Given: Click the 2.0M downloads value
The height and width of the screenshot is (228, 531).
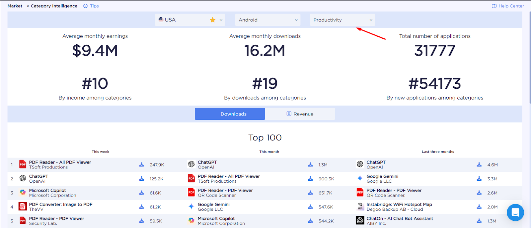Looking at the screenshot, I should pos(493,207).
